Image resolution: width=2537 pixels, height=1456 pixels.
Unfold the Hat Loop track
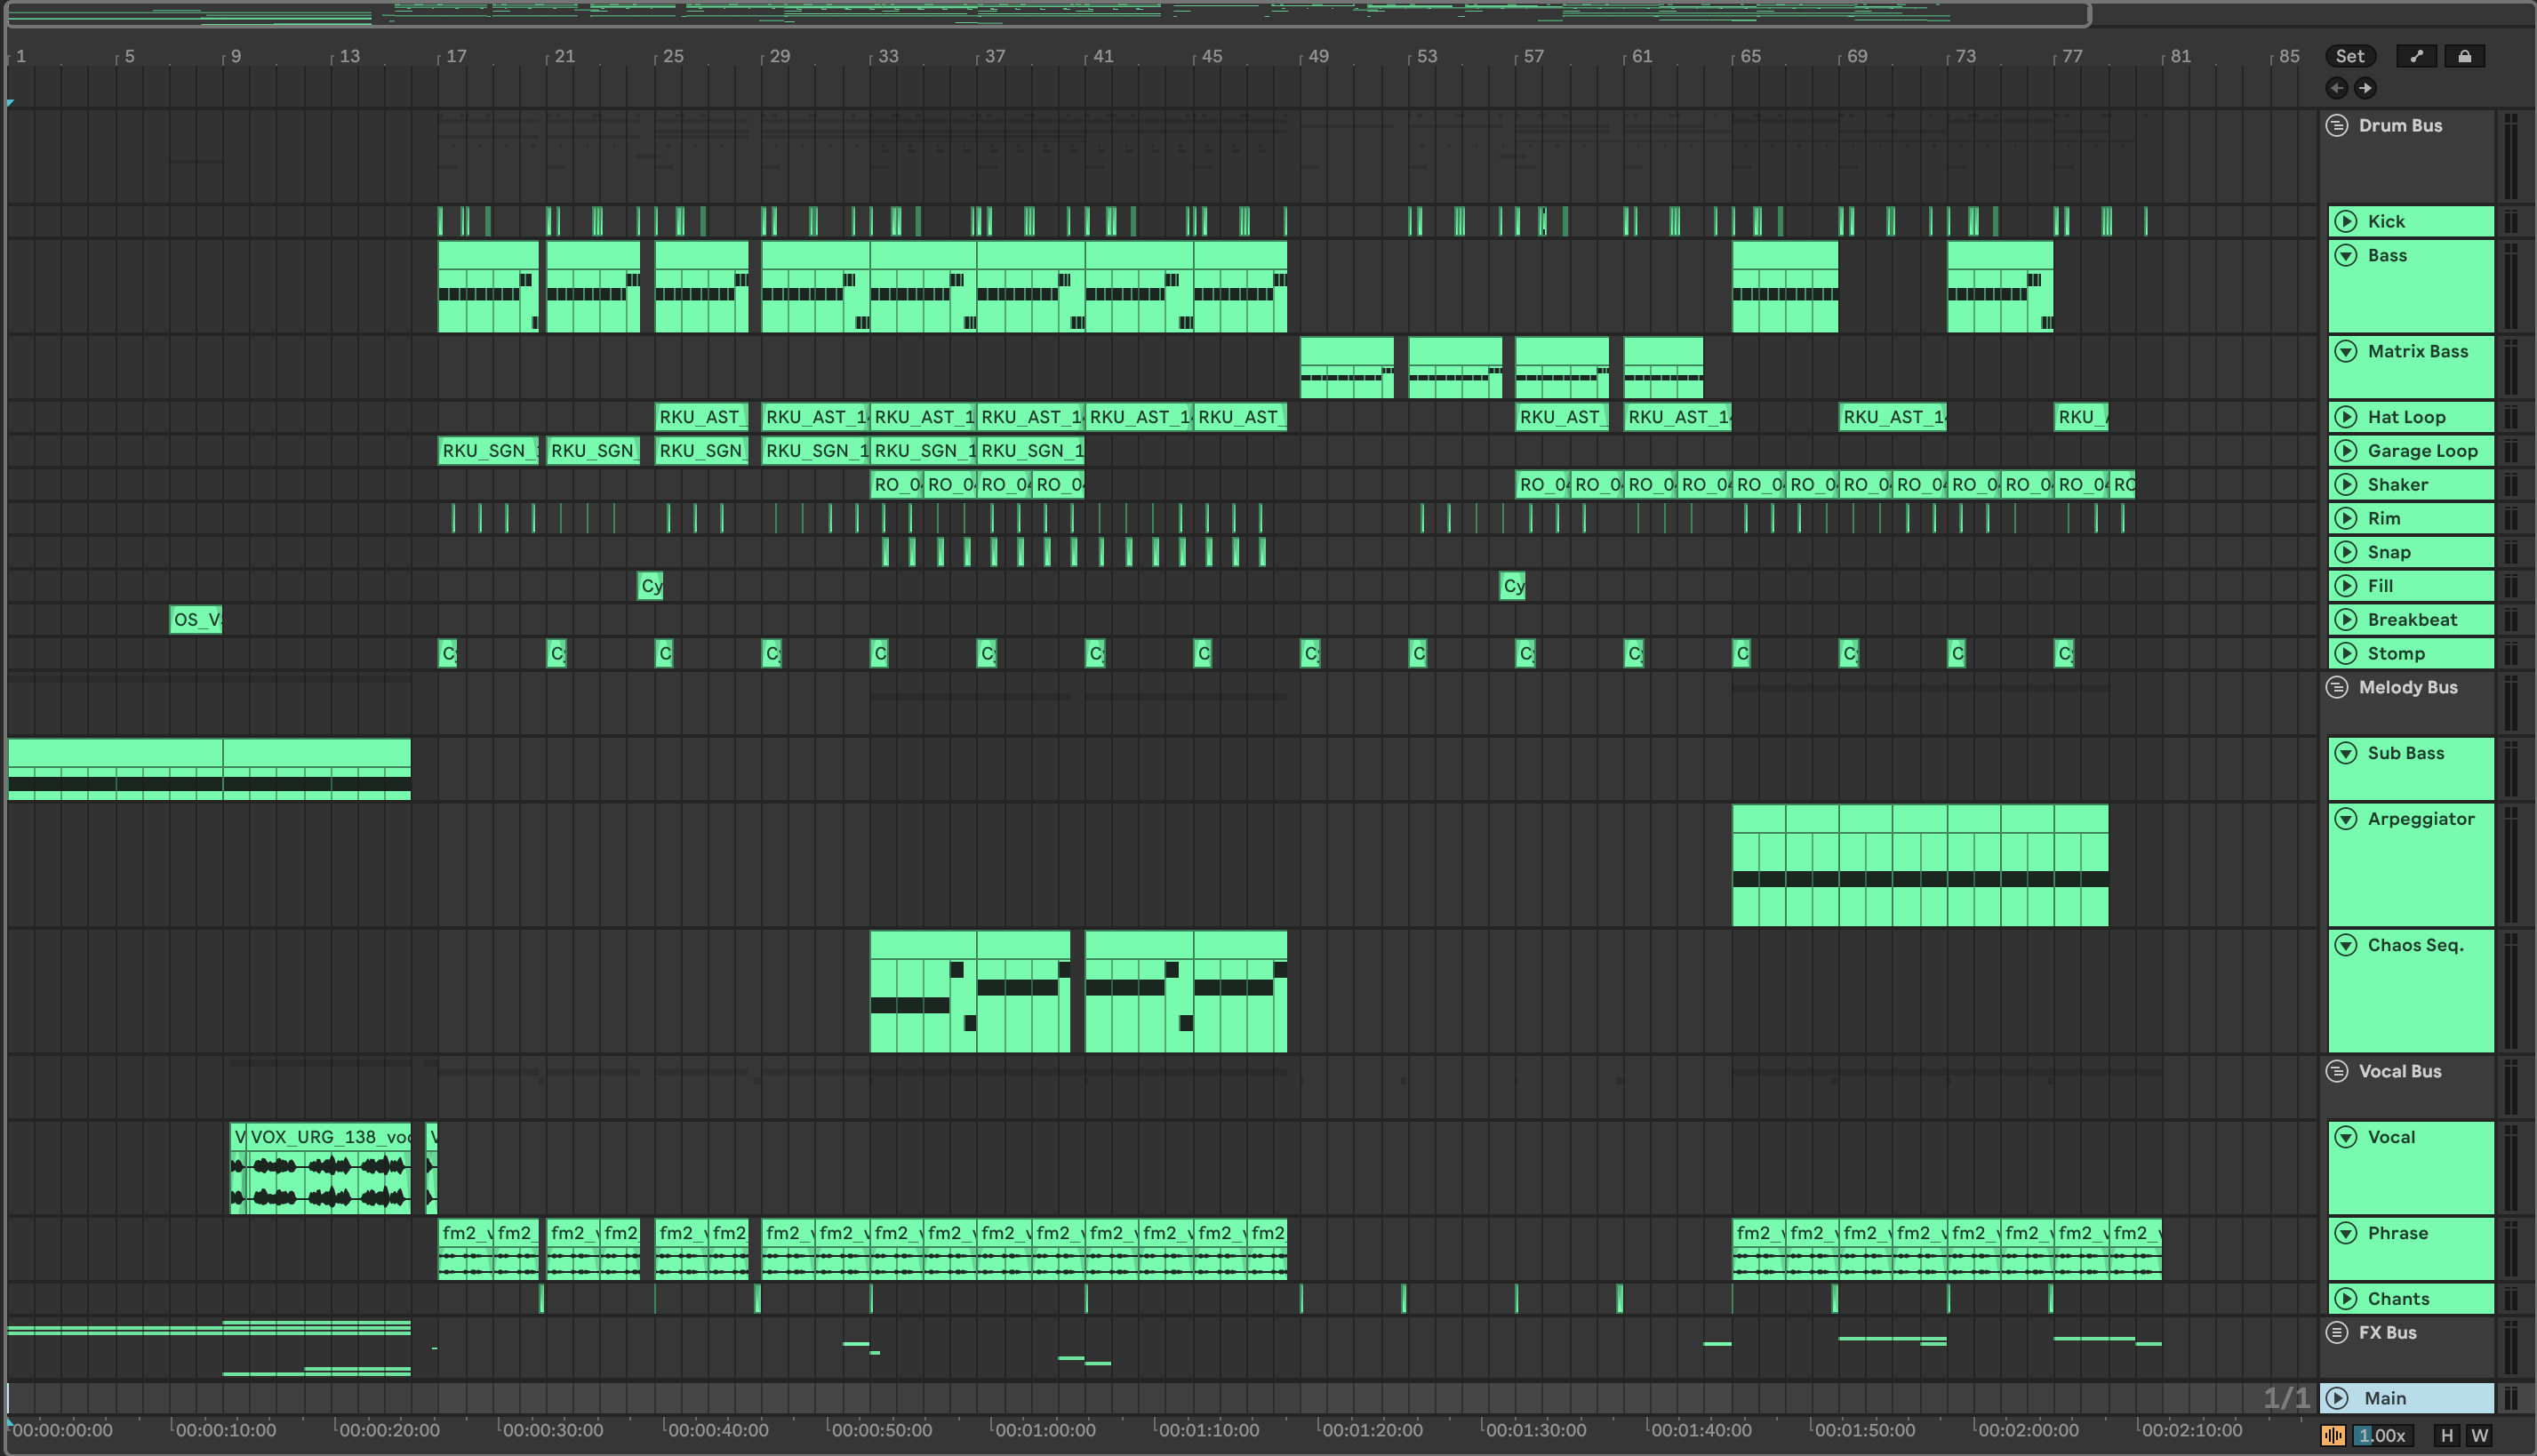(2345, 417)
